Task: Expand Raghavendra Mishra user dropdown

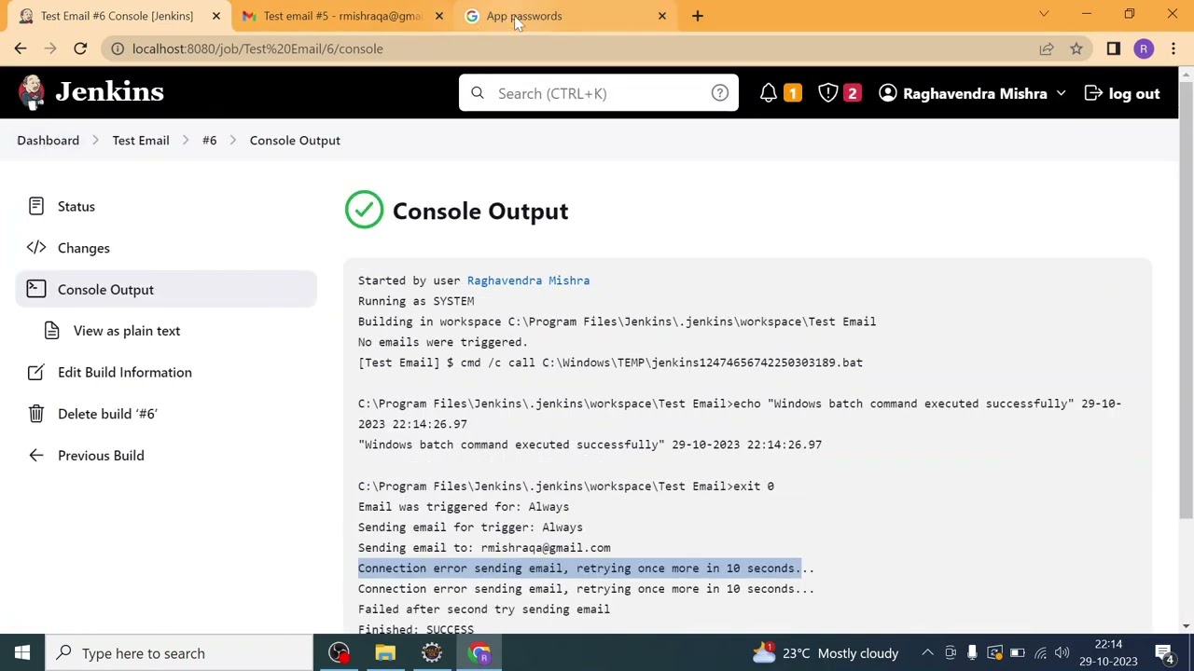Action: click(1061, 93)
